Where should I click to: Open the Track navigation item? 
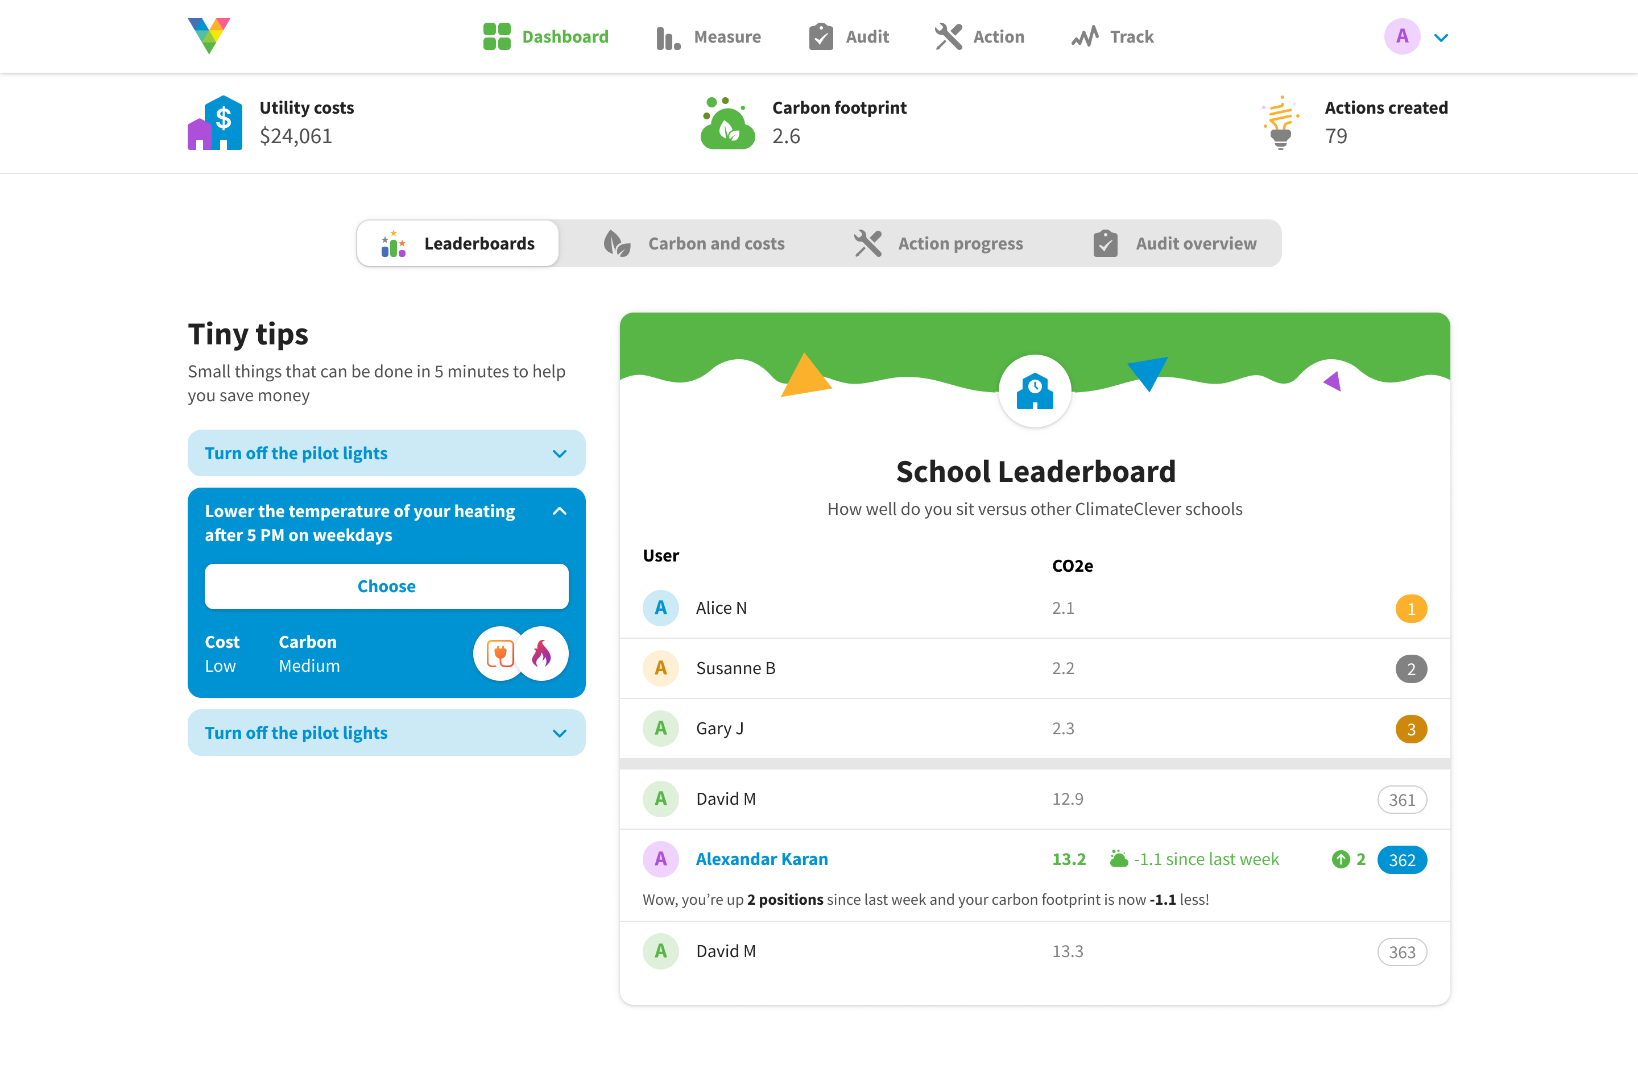pyautogui.click(x=1113, y=36)
